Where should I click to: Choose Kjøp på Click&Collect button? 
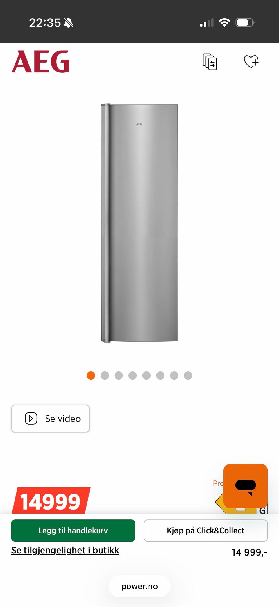click(206, 531)
